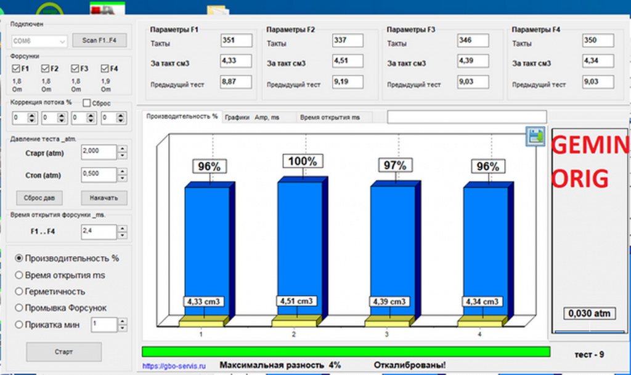
Task: Click the save chart diskette icon
Action: coord(535,136)
